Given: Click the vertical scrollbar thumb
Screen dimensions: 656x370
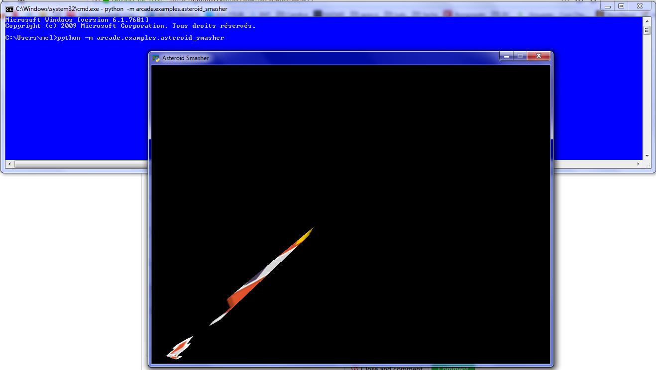Looking at the screenshot, I should coord(647,29).
